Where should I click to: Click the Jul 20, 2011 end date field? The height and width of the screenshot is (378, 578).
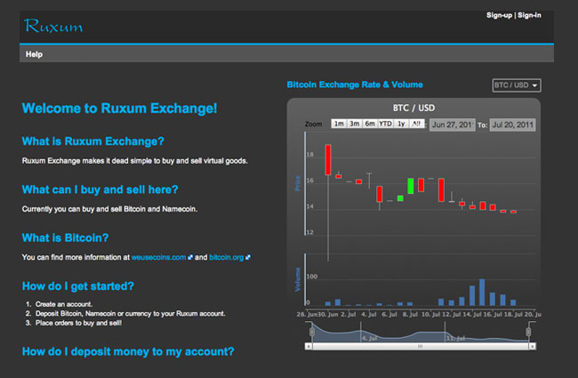click(x=512, y=125)
